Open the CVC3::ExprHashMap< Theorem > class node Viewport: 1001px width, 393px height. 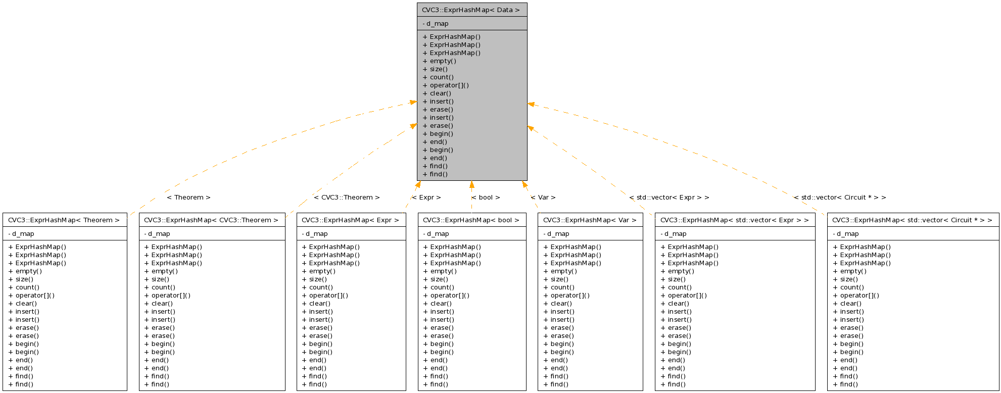64,220
